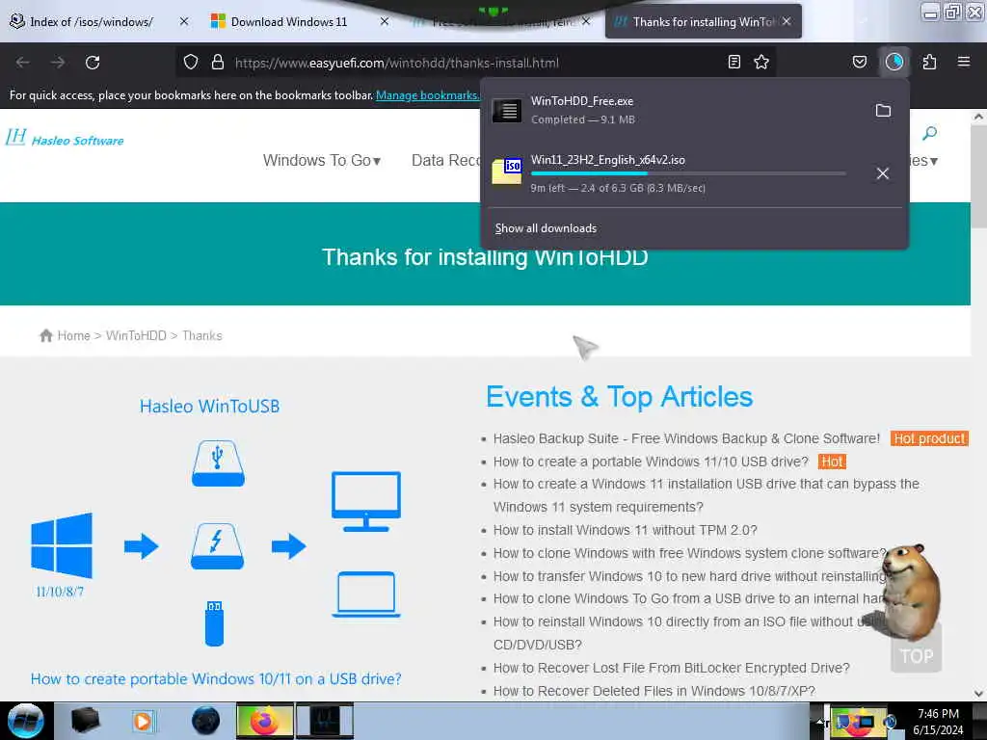Open portable Windows 11/10 USB drive article
The width and height of the screenshot is (987, 740).
651,462
